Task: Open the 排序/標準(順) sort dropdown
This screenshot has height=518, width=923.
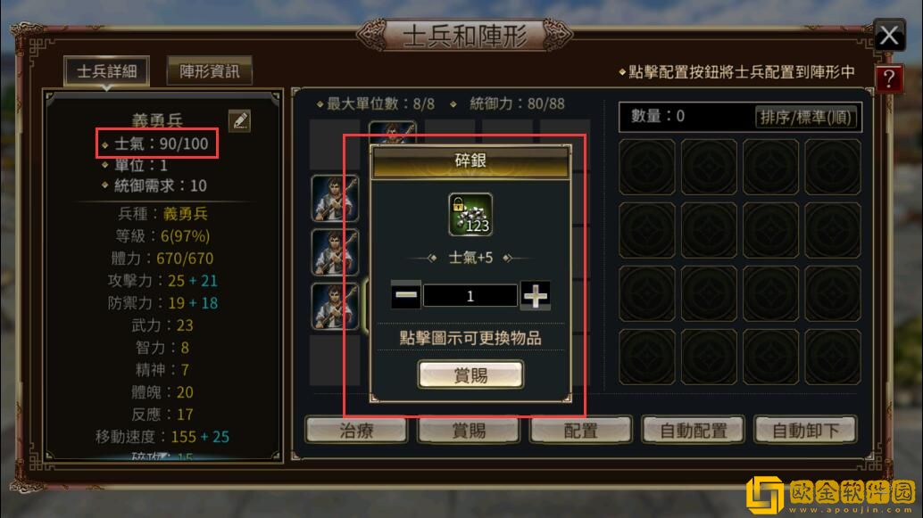Action: pyautogui.click(x=806, y=117)
